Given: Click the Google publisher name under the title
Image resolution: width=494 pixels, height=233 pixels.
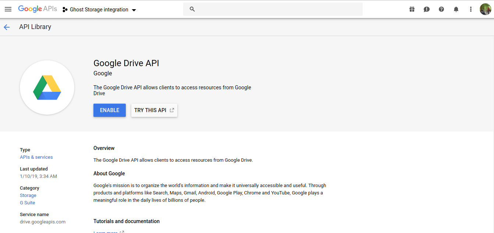Looking at the screenshot, I should [x=103, y=73].
